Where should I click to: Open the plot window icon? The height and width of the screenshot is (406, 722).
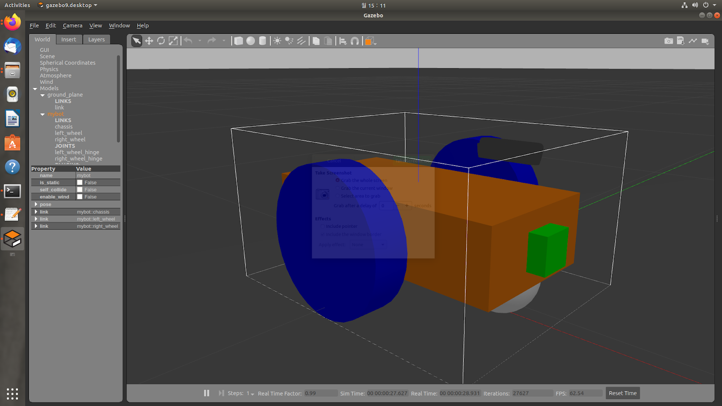pyautogui.click(x=693, y=41)
